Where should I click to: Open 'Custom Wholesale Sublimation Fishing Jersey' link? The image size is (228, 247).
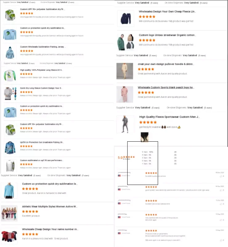[43, 47]
